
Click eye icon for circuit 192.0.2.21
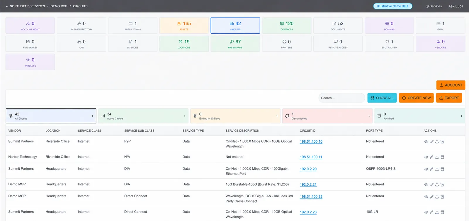click(x=426, y=185)
